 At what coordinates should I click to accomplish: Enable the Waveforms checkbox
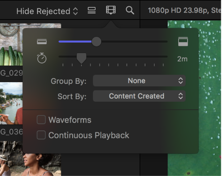click(41, 120)
